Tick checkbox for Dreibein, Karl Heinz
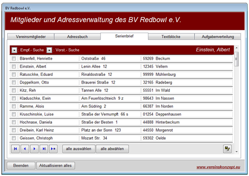 [14, 130]
